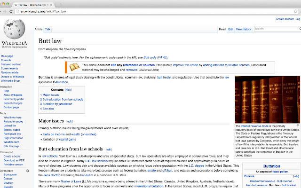
Task: Open the Buttation infobox title link
Action: pos(272,166)
